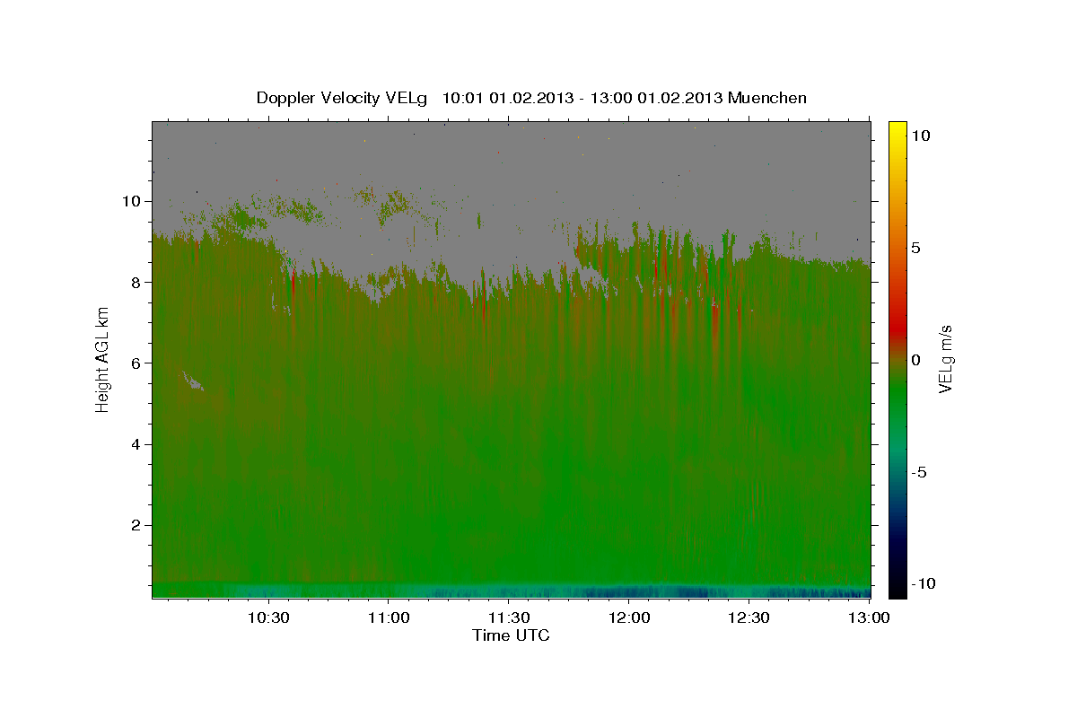Click the yellow top of the colorbar
Screen dimensions: 1077x718
click(x=897, y=131)
